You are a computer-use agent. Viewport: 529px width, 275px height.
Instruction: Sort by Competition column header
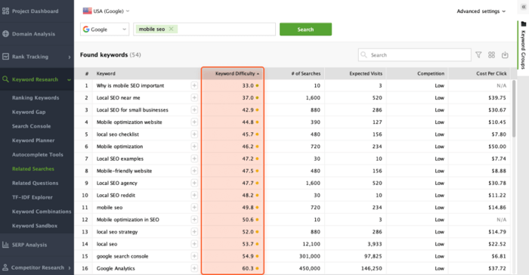tap(431, 73)
